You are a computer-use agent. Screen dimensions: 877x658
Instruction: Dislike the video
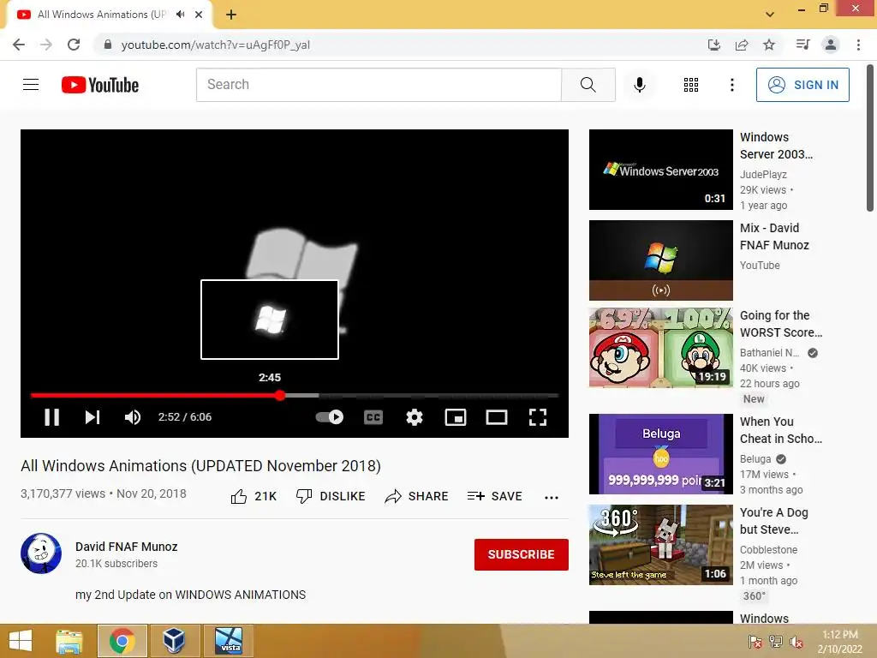[x=331, y=496]
